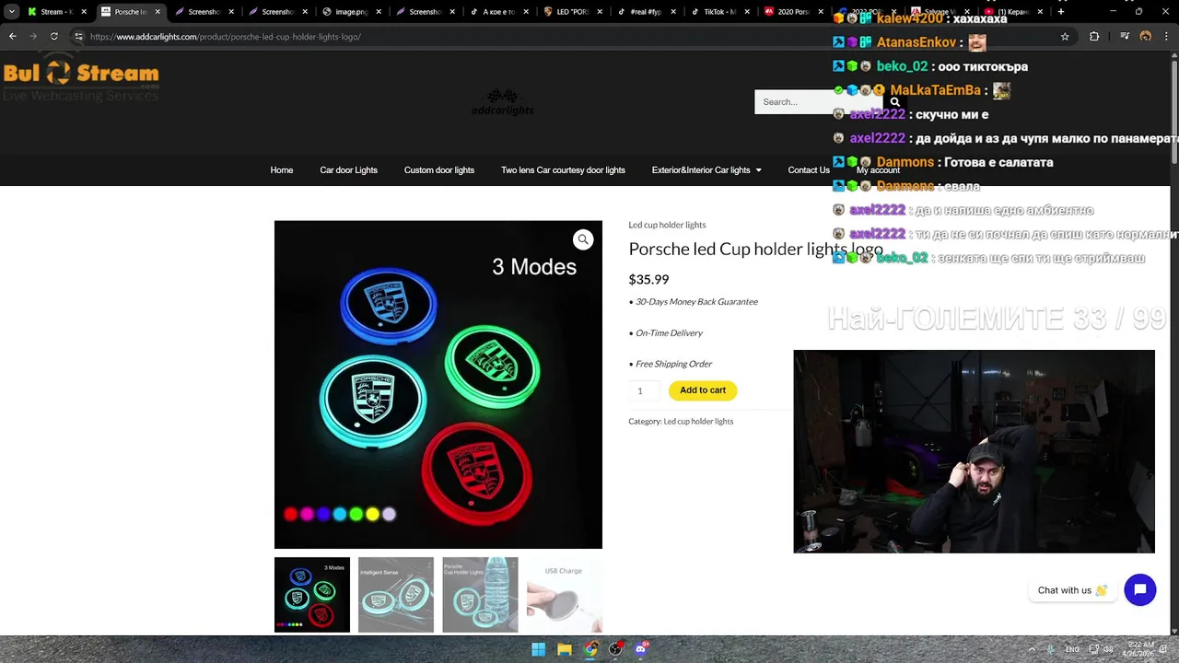
Task: Switch to the 2020 Porsche browser tab
Action: (x=792, y=12)
